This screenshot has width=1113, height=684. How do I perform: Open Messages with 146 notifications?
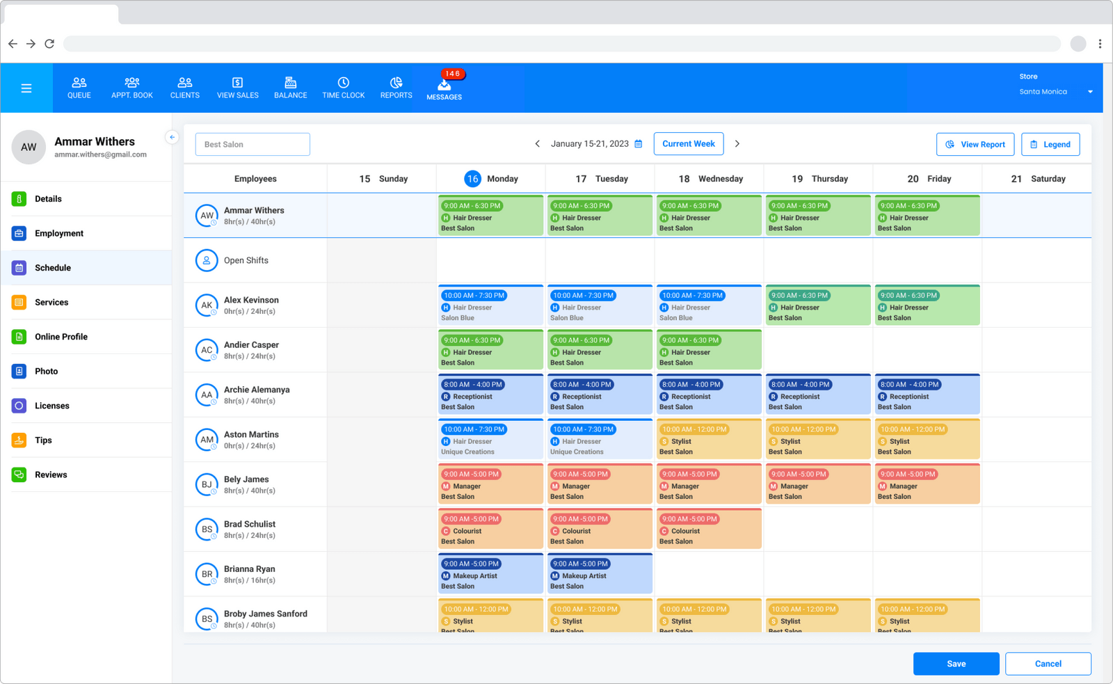tap(444, 88)
